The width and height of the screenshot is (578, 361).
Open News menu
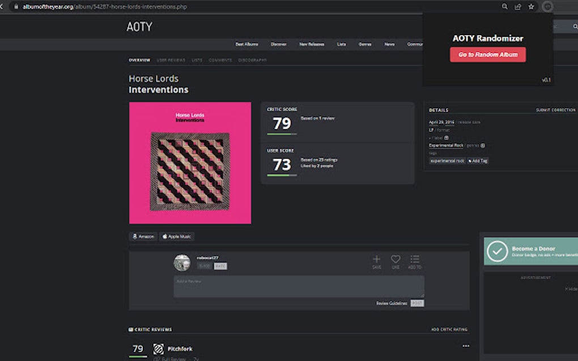tap(389, 44)
